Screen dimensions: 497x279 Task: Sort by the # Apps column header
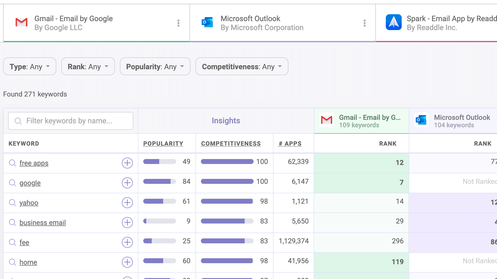point(290,144)
